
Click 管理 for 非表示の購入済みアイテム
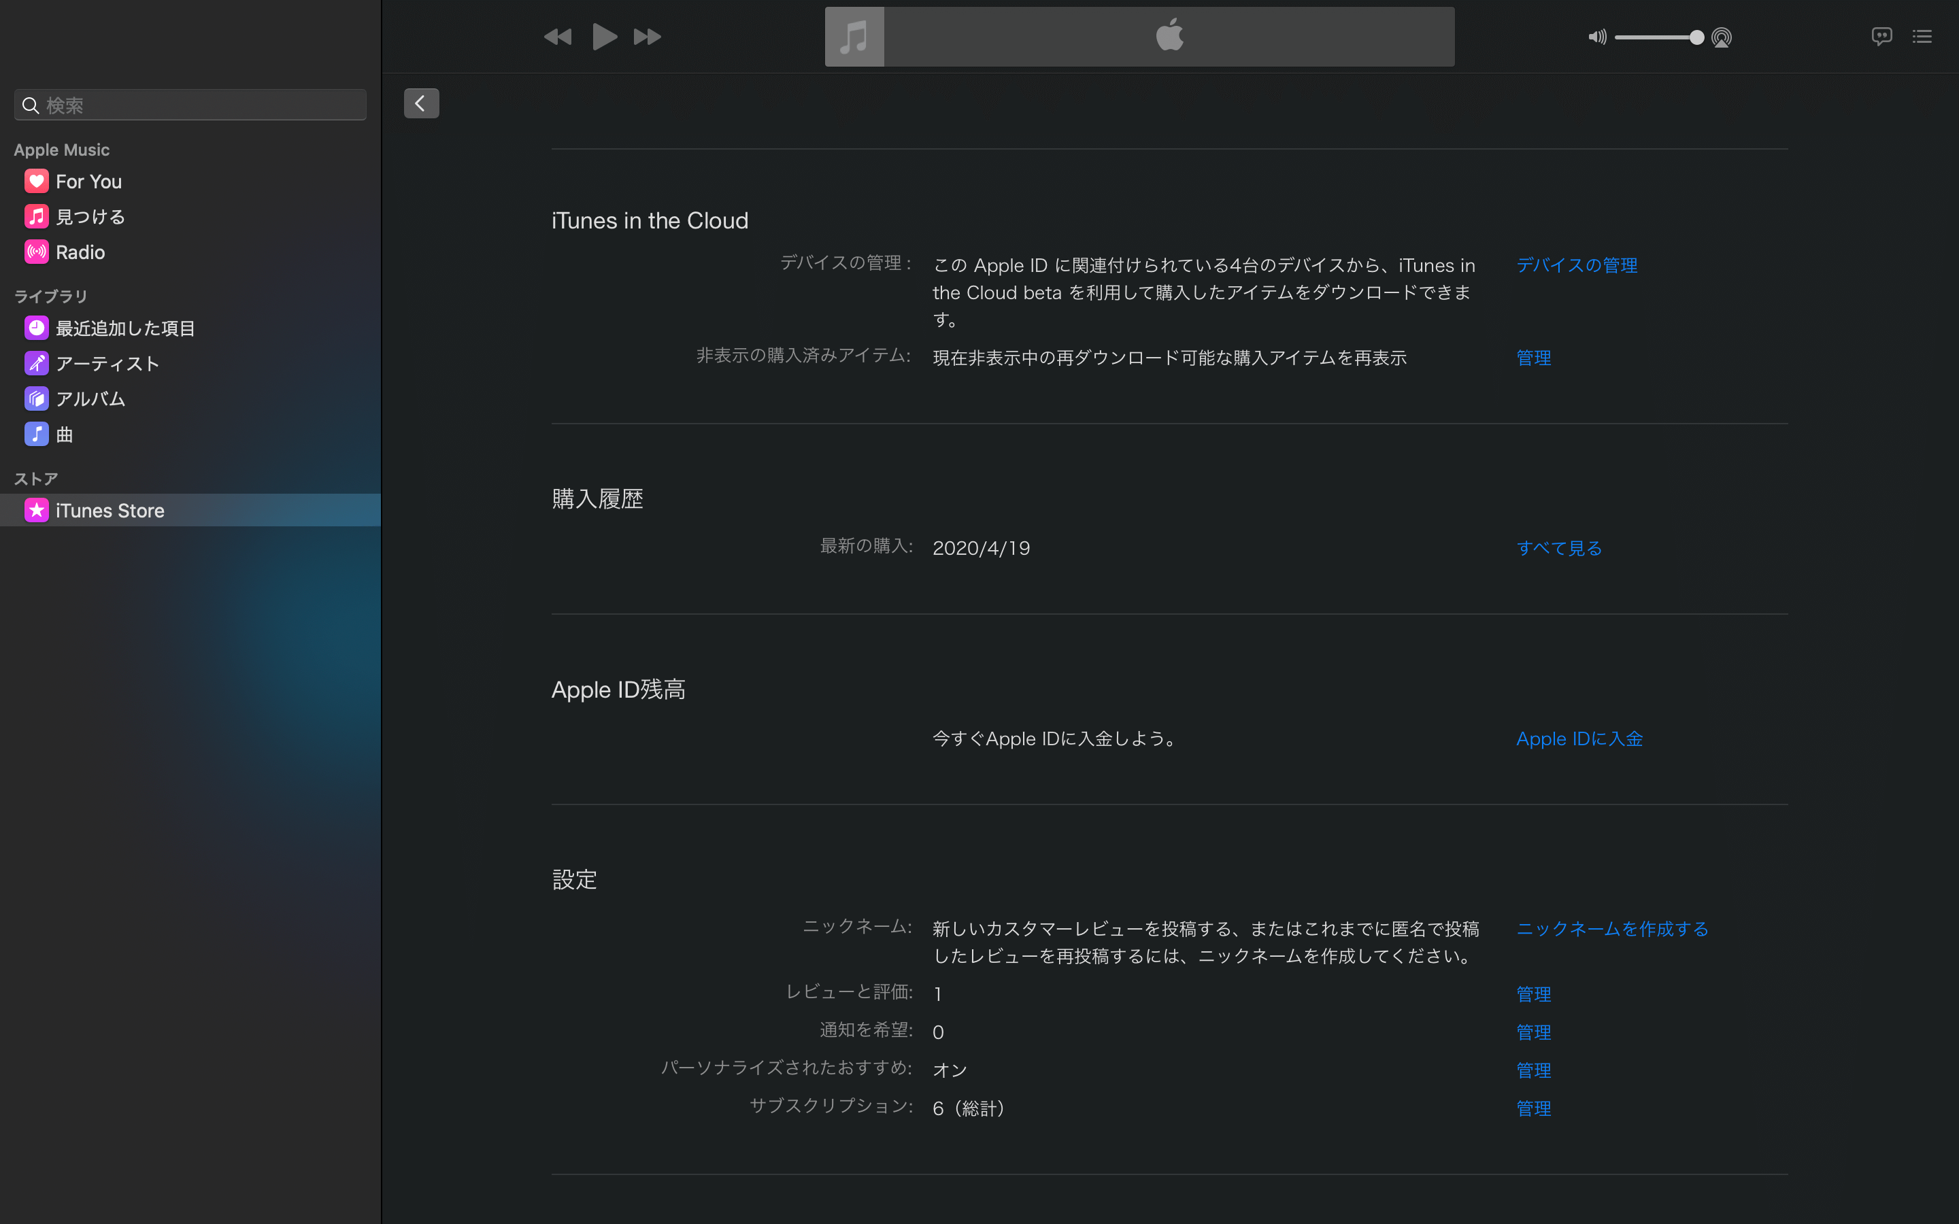(x=1533, y=358)
